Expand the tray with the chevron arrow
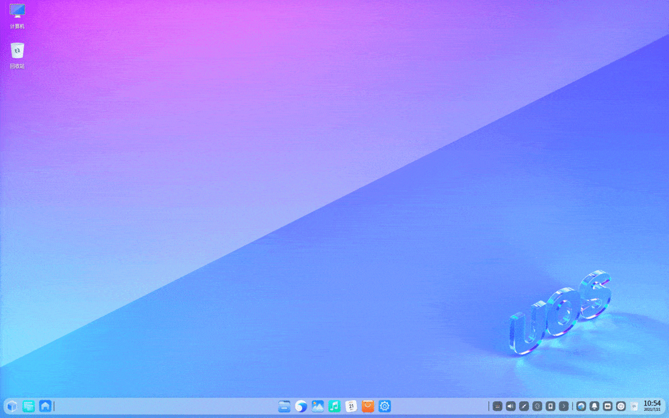This screenshot has height=418, width=669. tap(564, 406)
